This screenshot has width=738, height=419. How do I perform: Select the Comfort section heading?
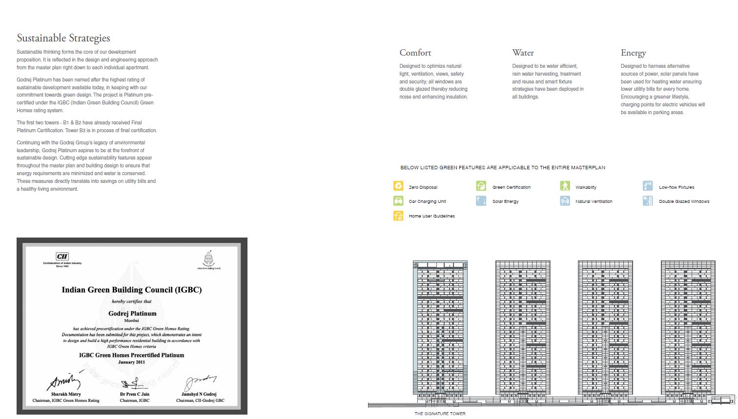coord(415,52)
